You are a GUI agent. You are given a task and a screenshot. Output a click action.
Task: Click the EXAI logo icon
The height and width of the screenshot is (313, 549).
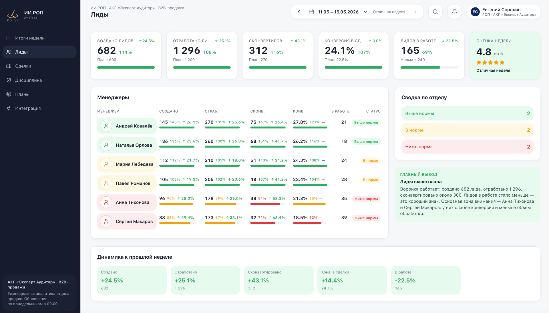(13, 15)
